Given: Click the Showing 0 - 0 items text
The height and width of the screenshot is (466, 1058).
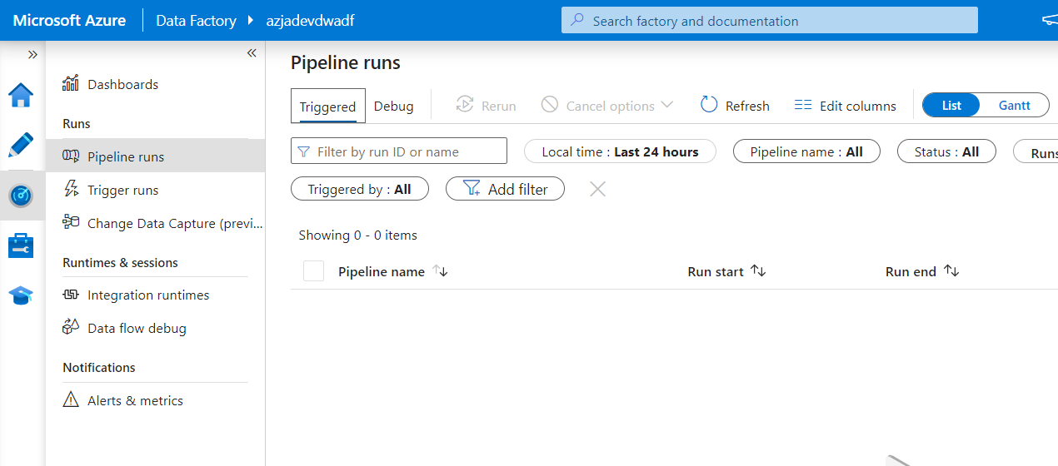Looking at the screenshot, I should [358, 235].
